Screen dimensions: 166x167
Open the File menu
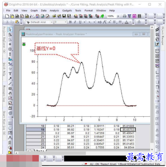[8, 11]
